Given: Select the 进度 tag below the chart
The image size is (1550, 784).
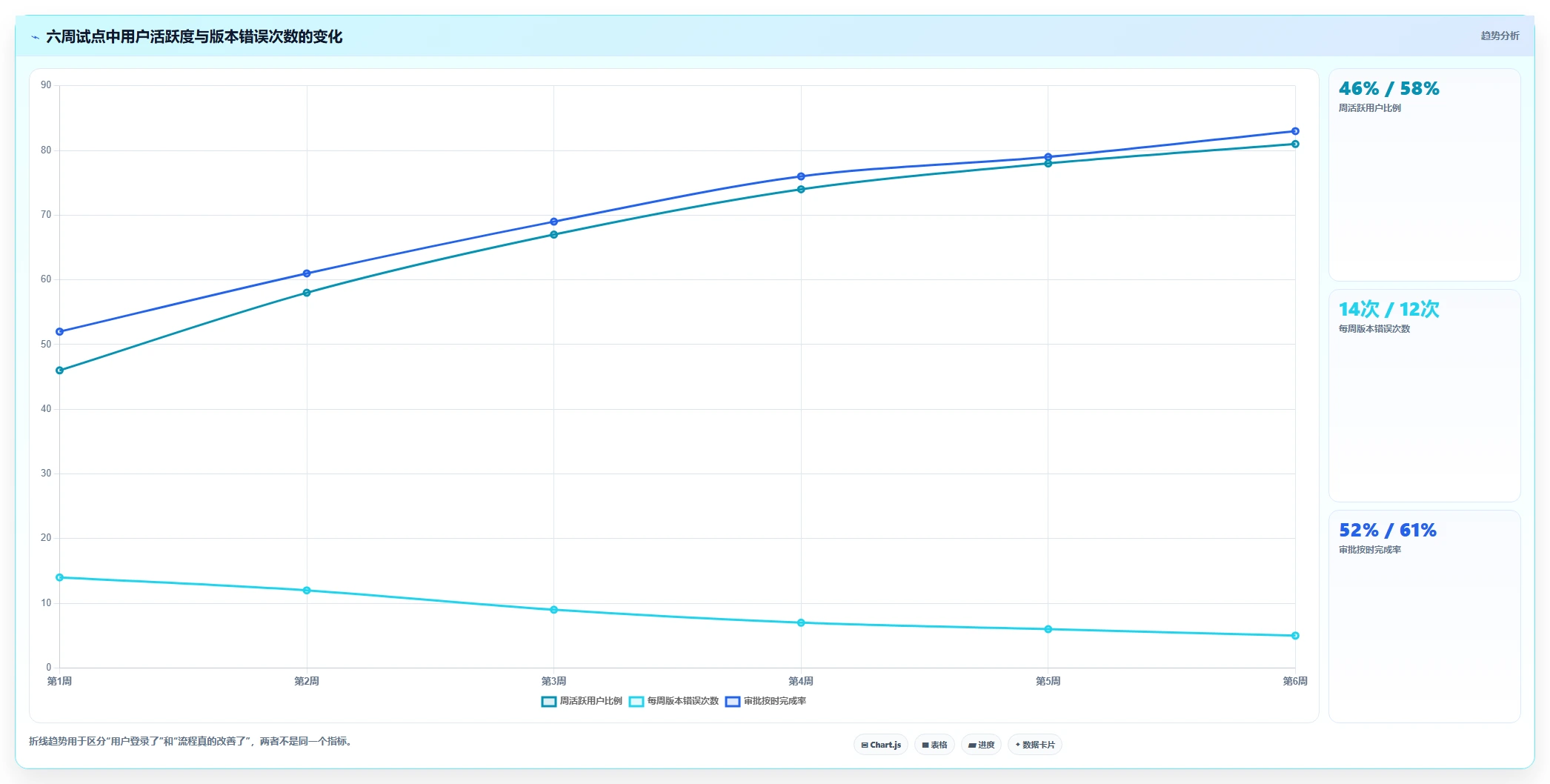Looking at the screenshot, I should [981, 745].
